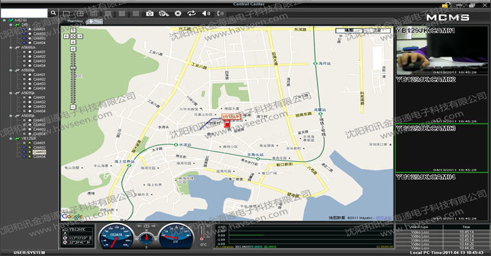
Task: Click the search magnifier icon
Action: click(53, 13)
